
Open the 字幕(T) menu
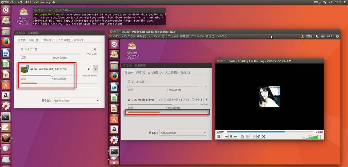coord(185,36)
